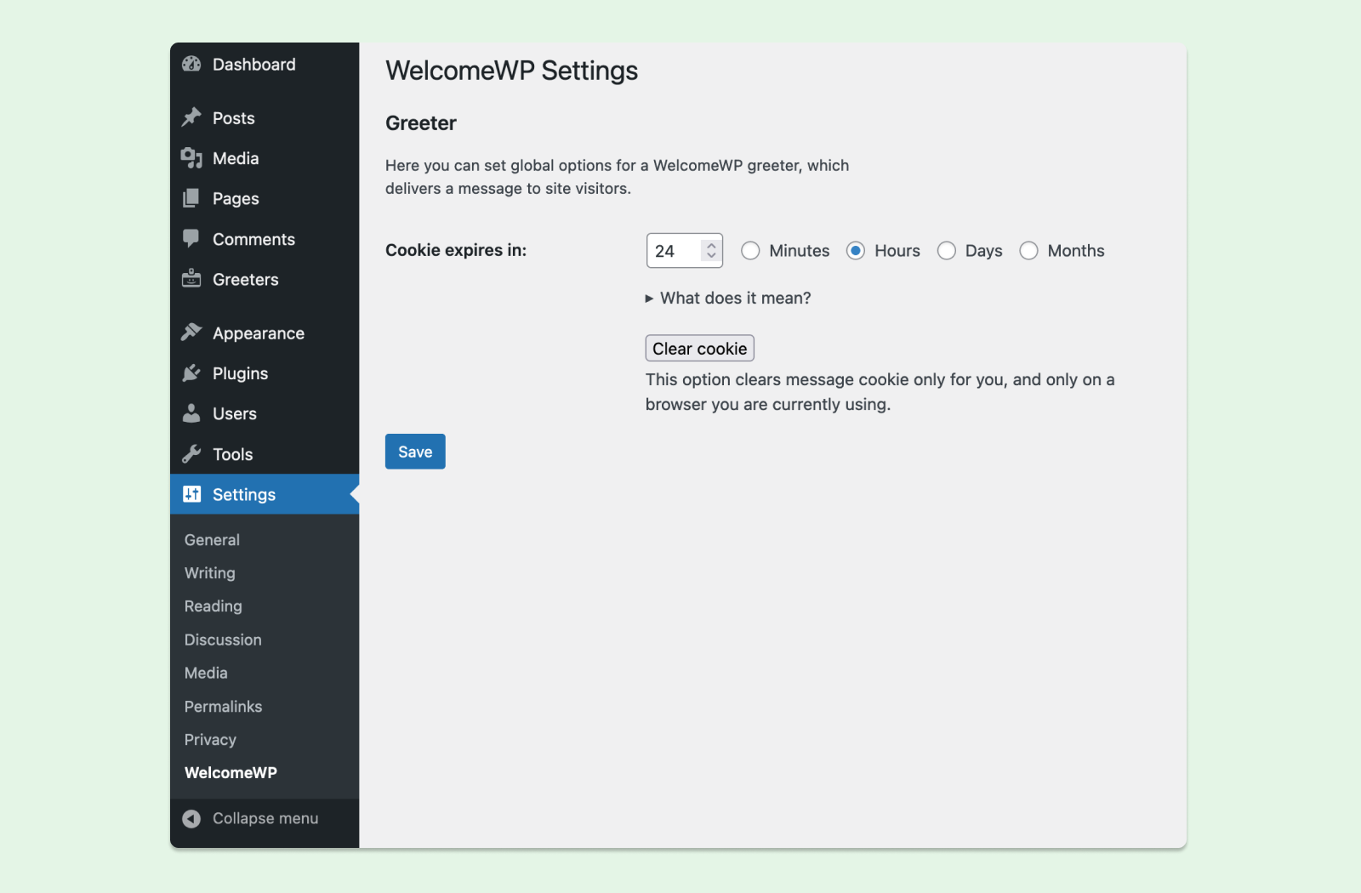The image size is (1361, 893).
Task: Increase cookie expiry with the stepper arrow
Action: (x=711, y=245)
